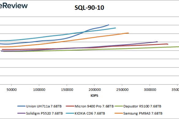Click the purple Solidigm P5520 legend line marker
The width and height of the screenshot is (179, 119).
click(x=21, y=114)
